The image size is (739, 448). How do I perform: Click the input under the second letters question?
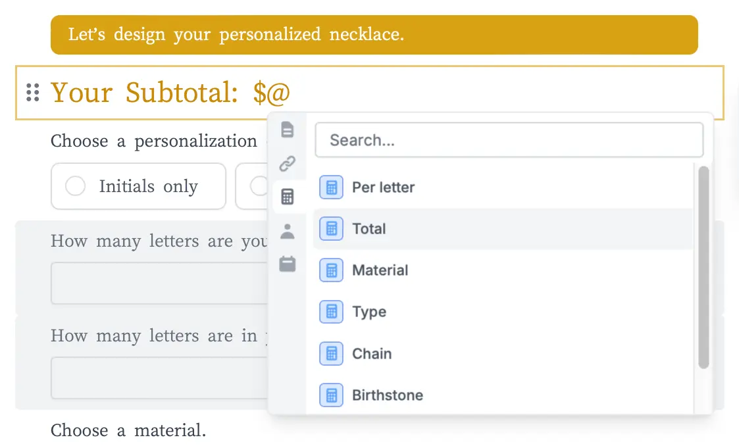pyautogui.click(x=159, y=378)
